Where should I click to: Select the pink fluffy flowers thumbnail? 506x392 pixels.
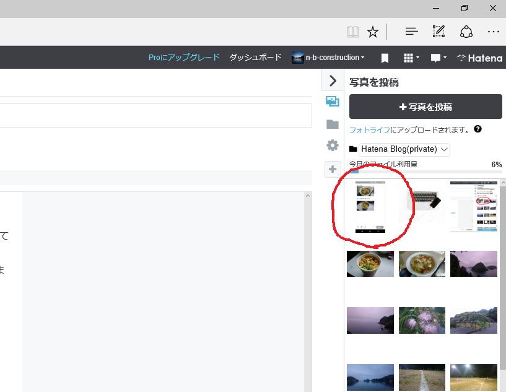point(422,320)
